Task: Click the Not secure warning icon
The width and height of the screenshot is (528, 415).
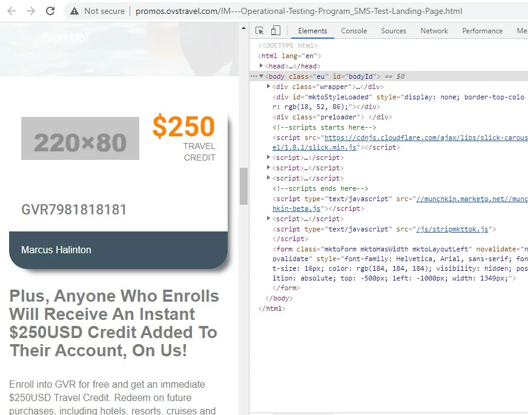Action: click(x=74, y=11)
